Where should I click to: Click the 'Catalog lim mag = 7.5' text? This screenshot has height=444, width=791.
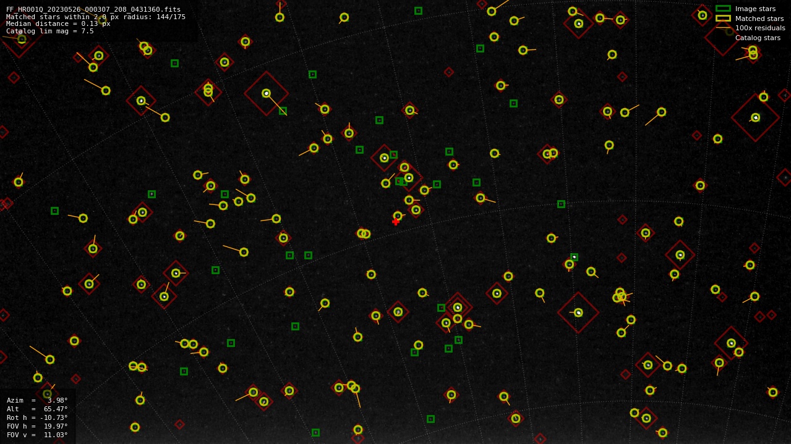point(50,31)
